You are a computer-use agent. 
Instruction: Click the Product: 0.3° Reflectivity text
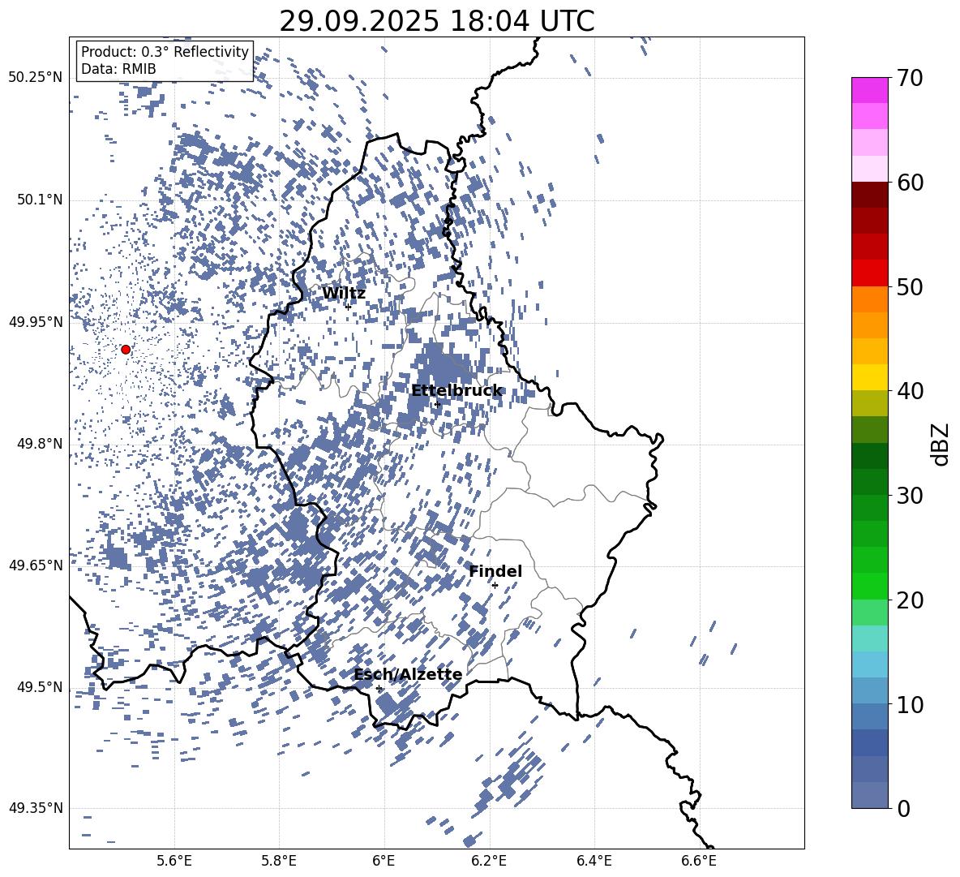[165, 52]
